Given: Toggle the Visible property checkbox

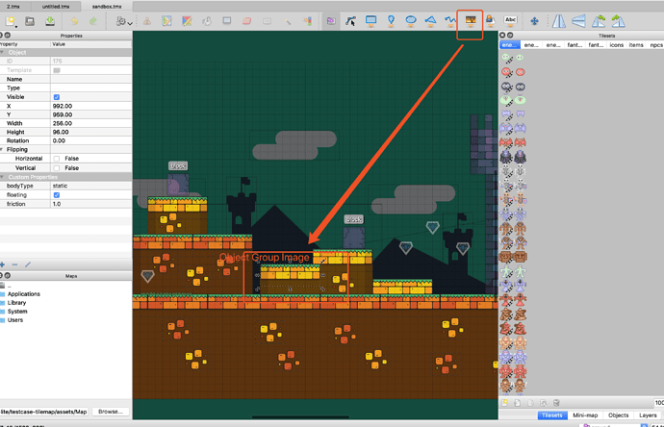Looking at the screenshot, I should (57, 97).
